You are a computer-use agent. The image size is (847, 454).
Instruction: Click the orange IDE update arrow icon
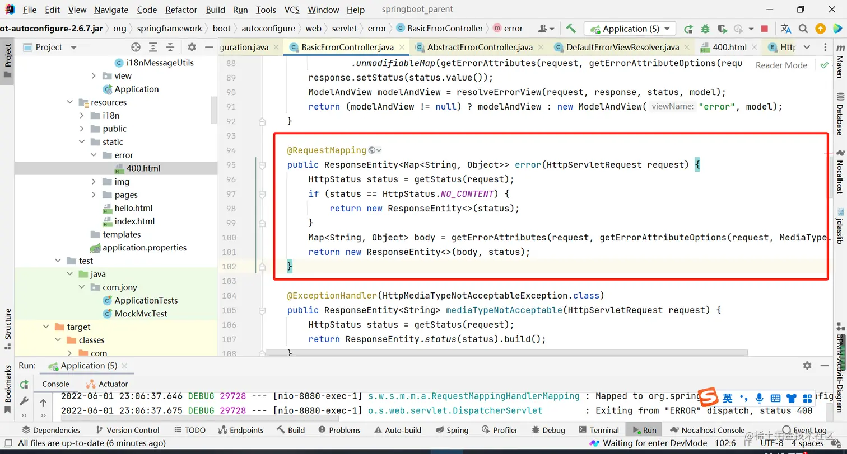point(820,29)
